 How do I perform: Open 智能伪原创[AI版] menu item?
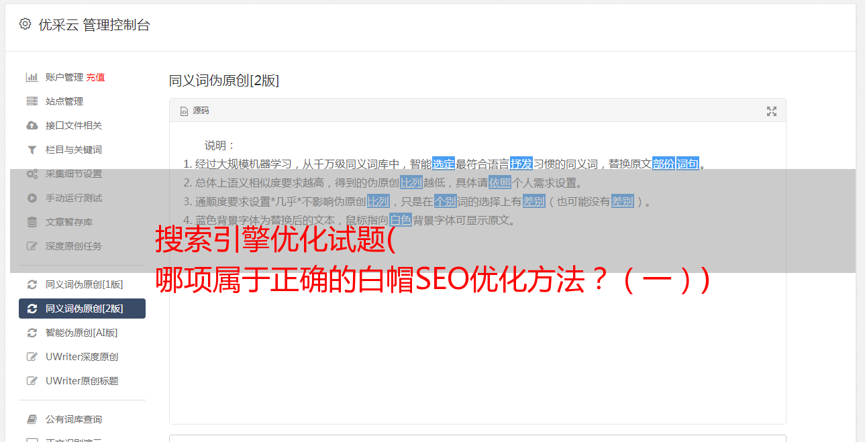pyautogui.click(x=82, y=333)
